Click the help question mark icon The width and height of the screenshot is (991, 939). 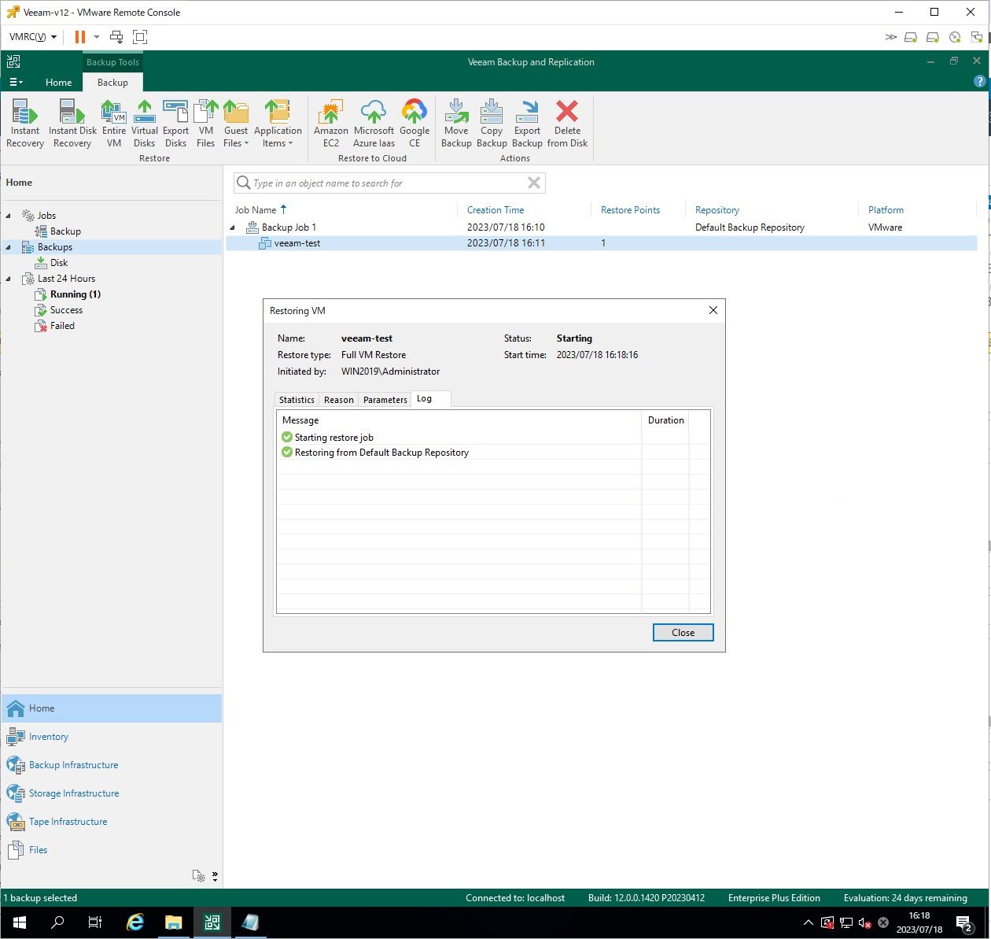pyautogui.click(x=979, y=81)
